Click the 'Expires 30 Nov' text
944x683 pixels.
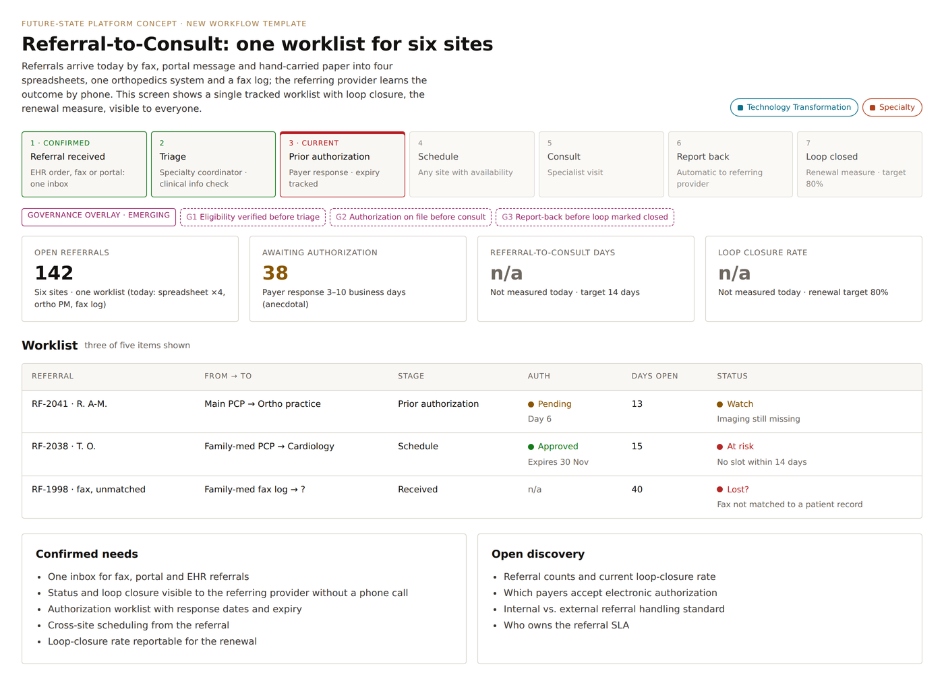point(558,462)
